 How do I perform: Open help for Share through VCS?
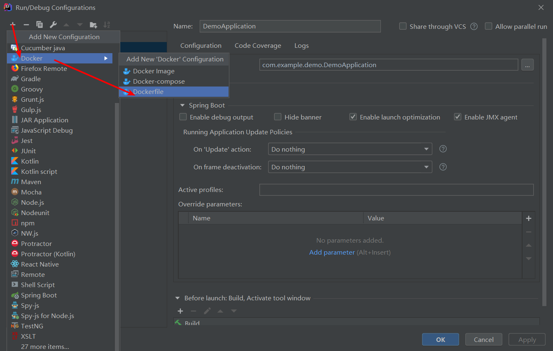(474, 26)
